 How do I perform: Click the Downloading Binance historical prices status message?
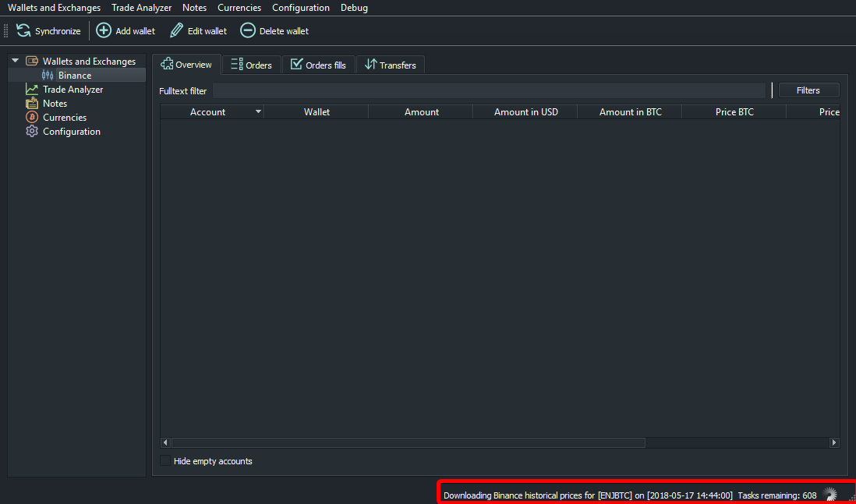588,495
